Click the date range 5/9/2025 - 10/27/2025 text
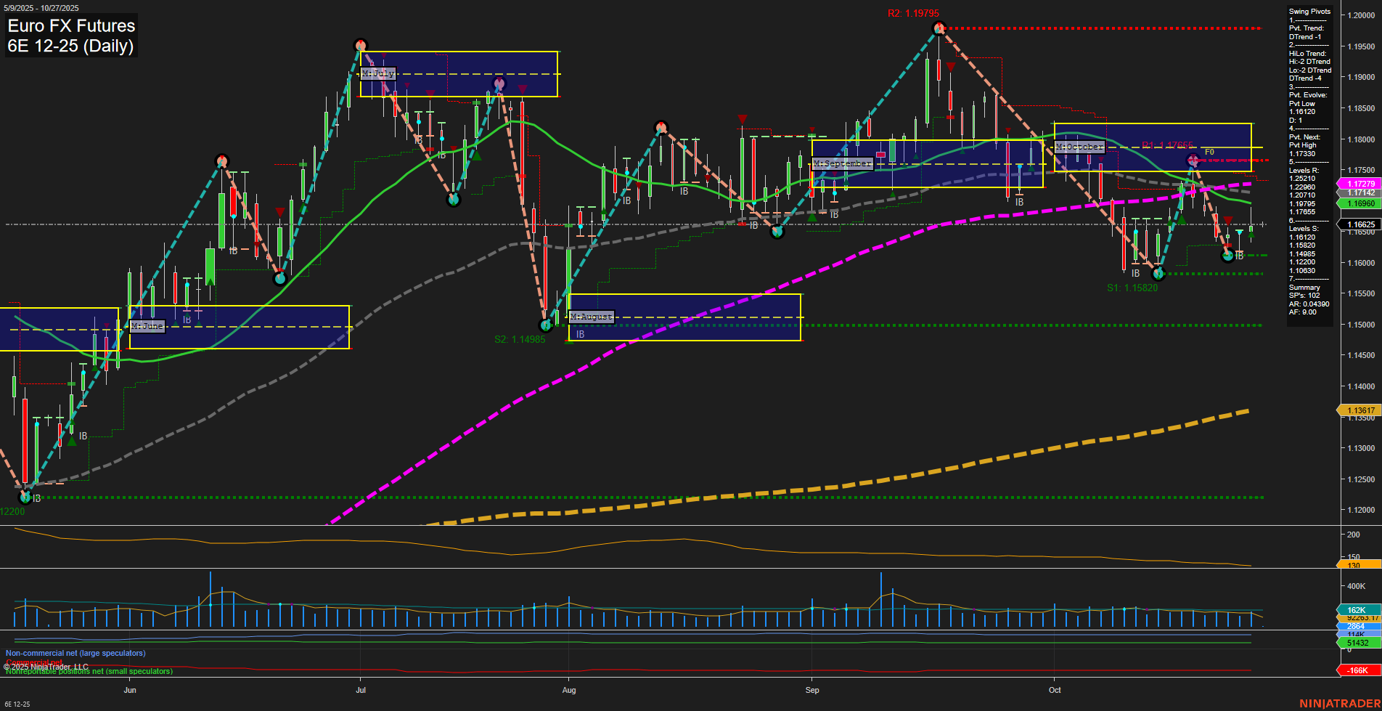This screenshot has width=1382, height=711. (41, 7)
